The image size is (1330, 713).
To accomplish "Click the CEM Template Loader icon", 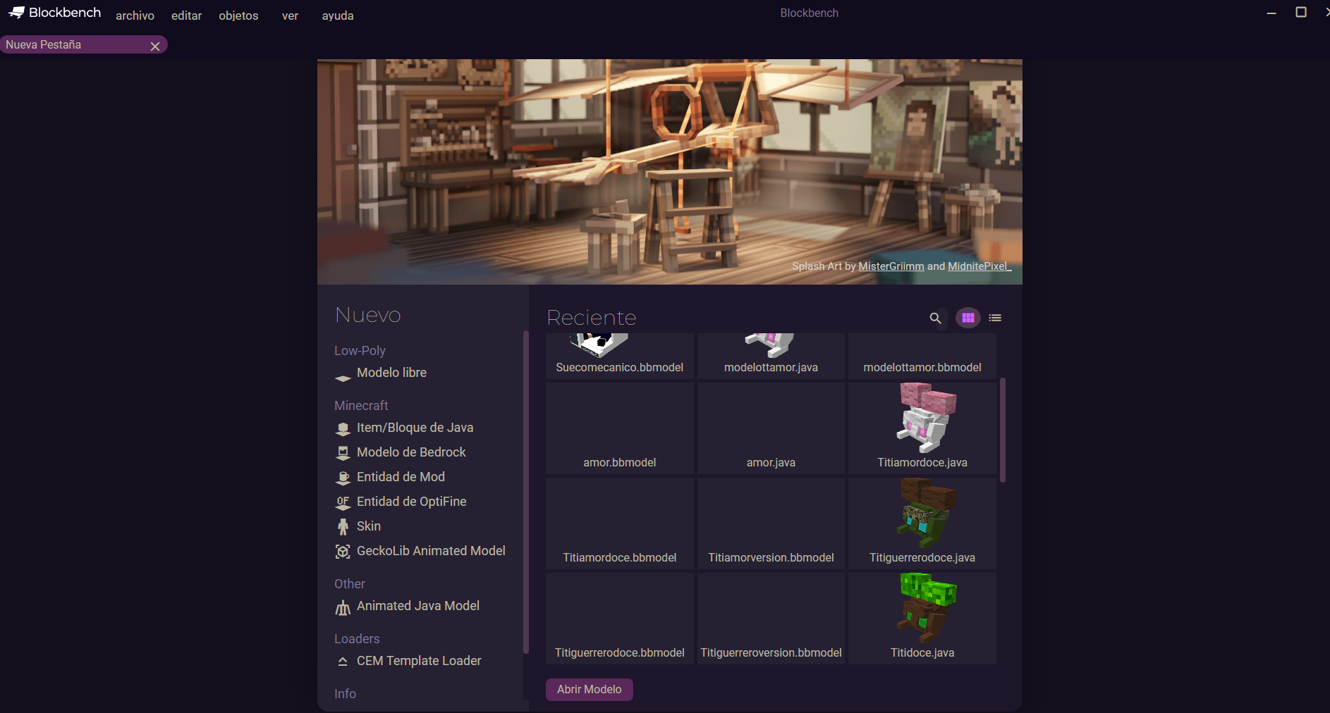I will pos(343,662).
